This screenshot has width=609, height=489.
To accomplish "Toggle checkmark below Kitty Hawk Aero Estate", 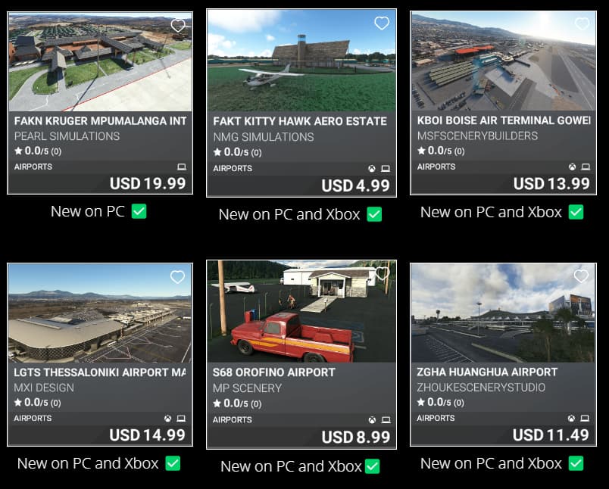I will tap(374, 214).
